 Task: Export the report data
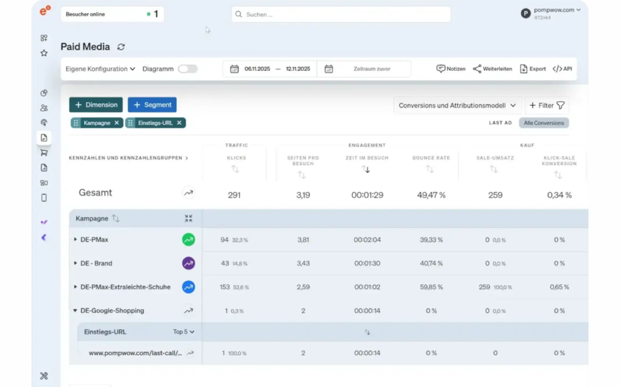click(x=533, y=69)
